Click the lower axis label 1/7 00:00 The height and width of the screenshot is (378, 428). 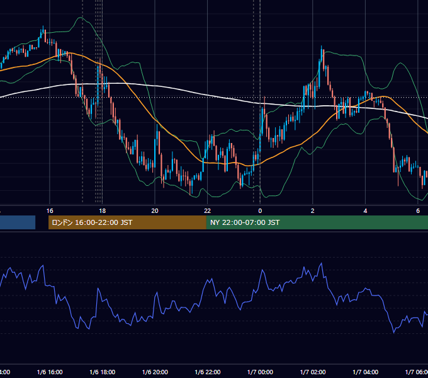(260, 372)
